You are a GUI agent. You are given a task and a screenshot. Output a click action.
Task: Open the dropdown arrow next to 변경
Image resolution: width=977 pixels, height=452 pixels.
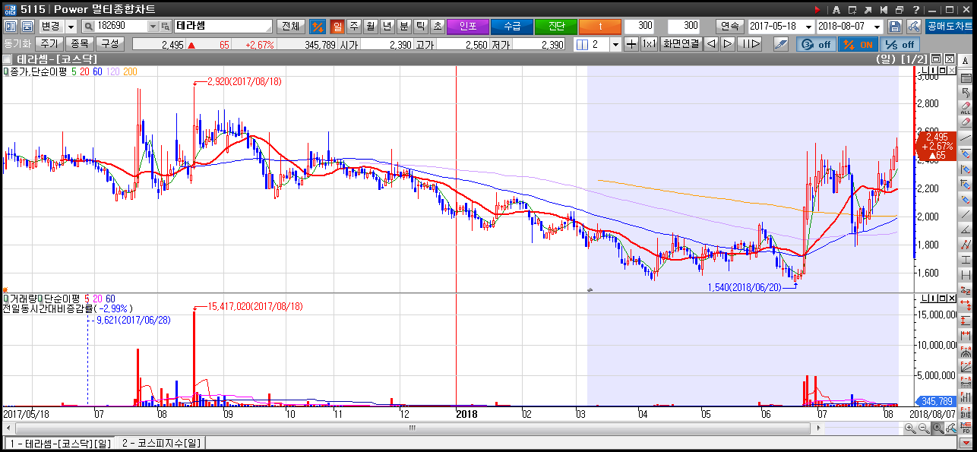[x=71, y=27]
